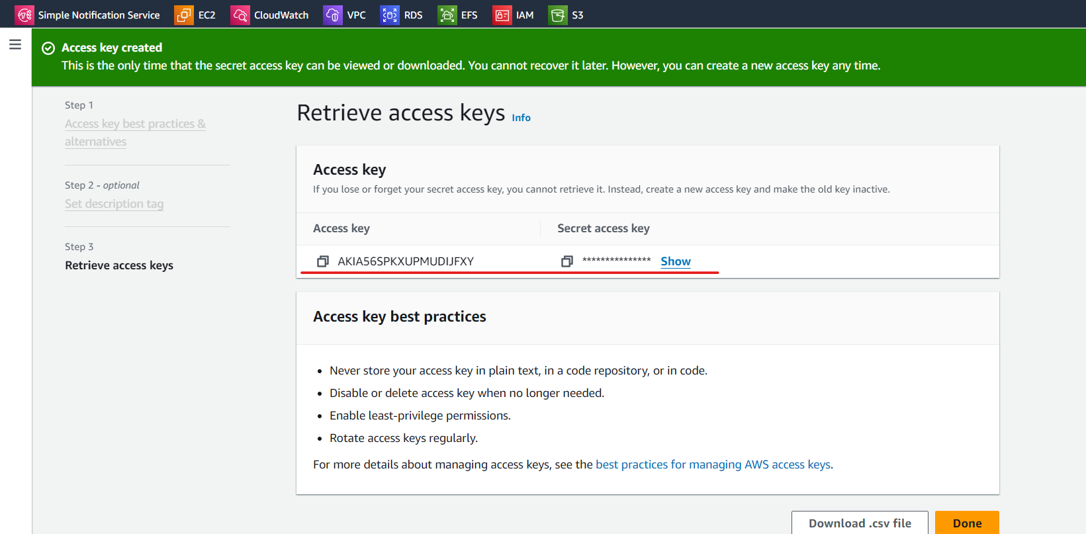Show the hidden secret access key
Screen dimensions: 1086x534
pyautogui.click(x=676, y=261)
